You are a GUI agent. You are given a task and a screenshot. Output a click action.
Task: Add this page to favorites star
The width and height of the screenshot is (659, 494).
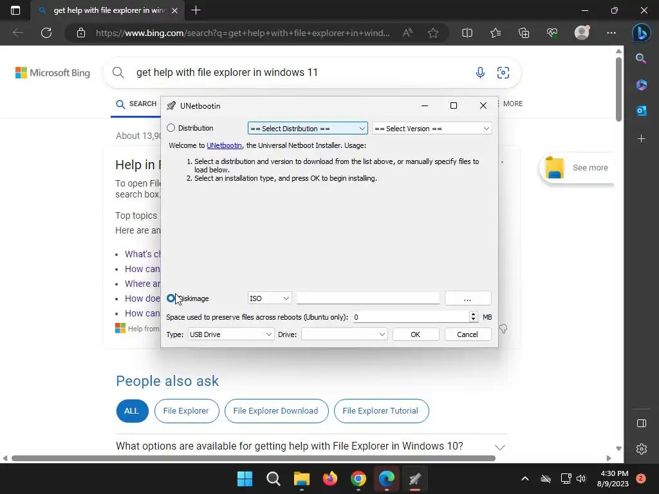coord(433,33)
